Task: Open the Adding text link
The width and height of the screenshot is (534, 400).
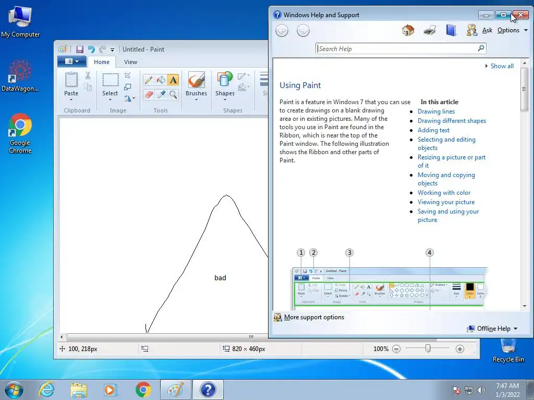Action: [433, 130]
